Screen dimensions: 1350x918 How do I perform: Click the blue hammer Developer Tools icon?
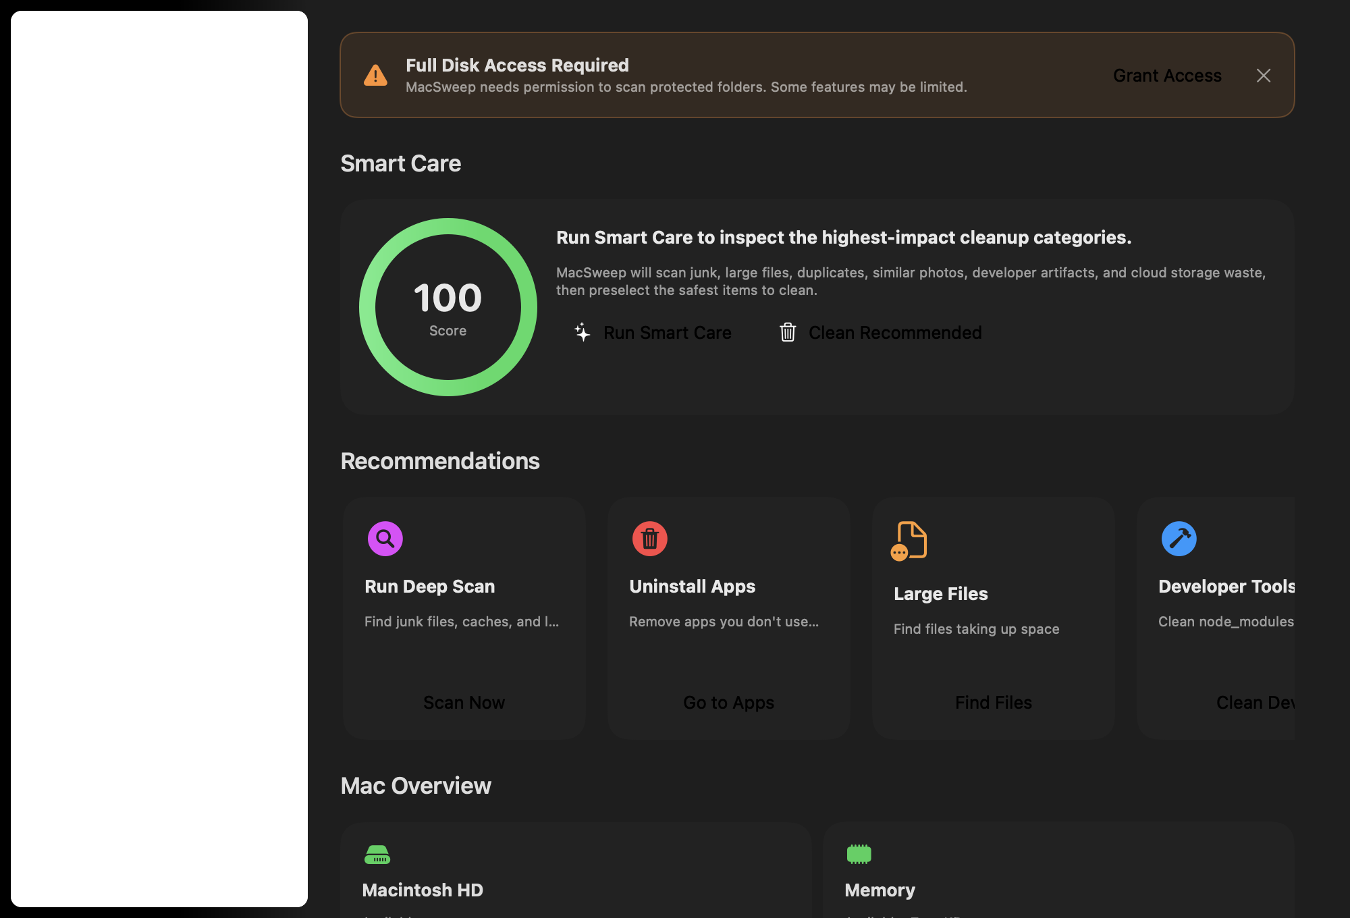click(x=1179, y=539)
